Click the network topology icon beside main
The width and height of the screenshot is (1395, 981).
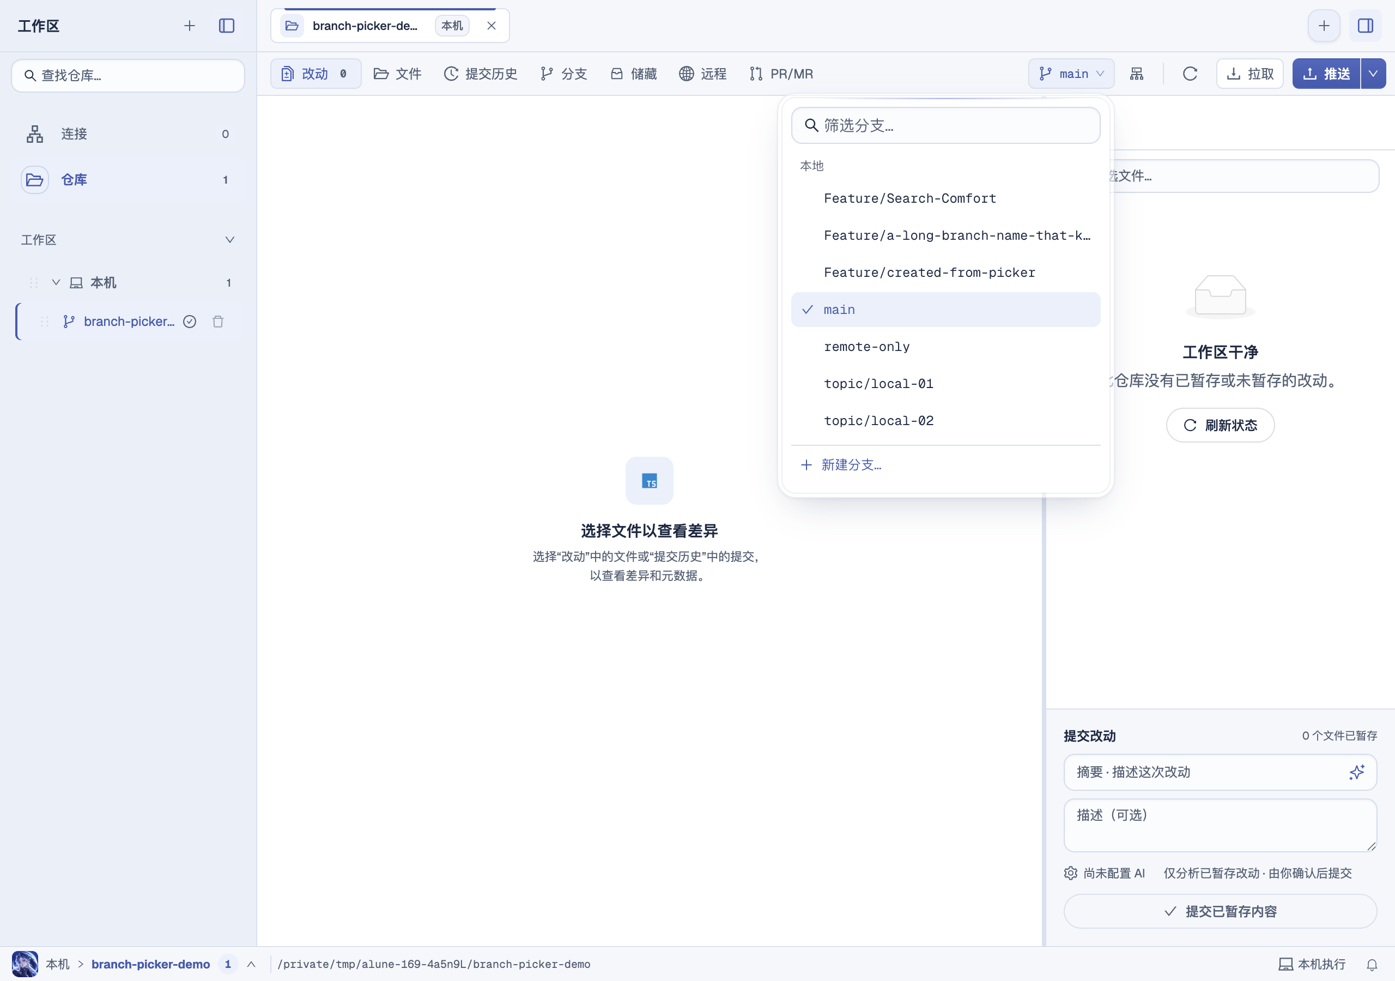[x=1137, y=74]
